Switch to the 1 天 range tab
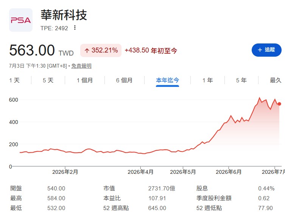The image size is (285, 218). [x=14, y=80]
